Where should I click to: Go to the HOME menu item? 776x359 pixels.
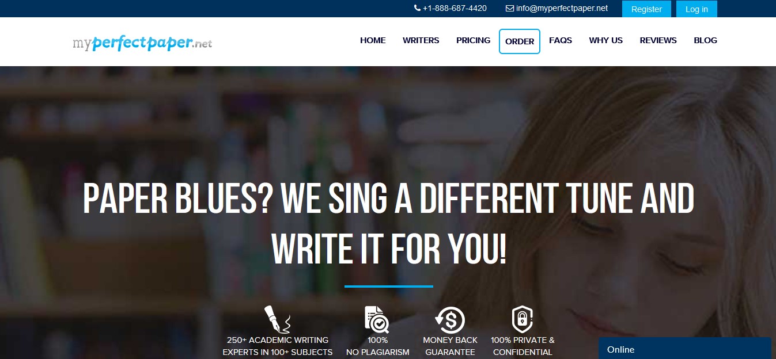click(373, 40)
